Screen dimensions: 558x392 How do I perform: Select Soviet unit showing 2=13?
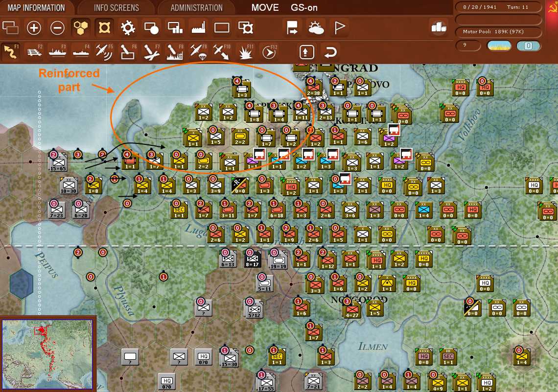pos(325,112)
